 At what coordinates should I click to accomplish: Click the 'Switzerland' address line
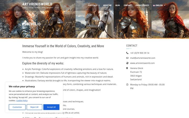click(x=136, y=79)
